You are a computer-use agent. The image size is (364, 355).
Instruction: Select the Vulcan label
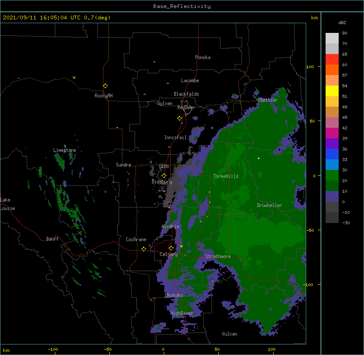click(229, 334)
